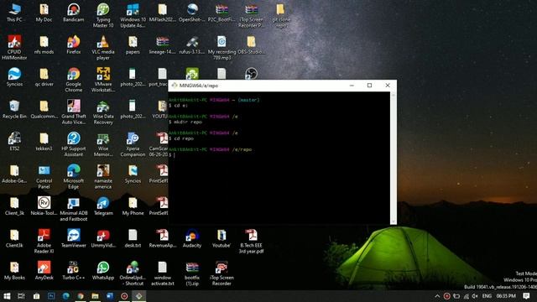Image resolution: width=537 pixels, height=302 pixels.
Task: Select My recording 789.mp3 file
Action: coord(222,48)
